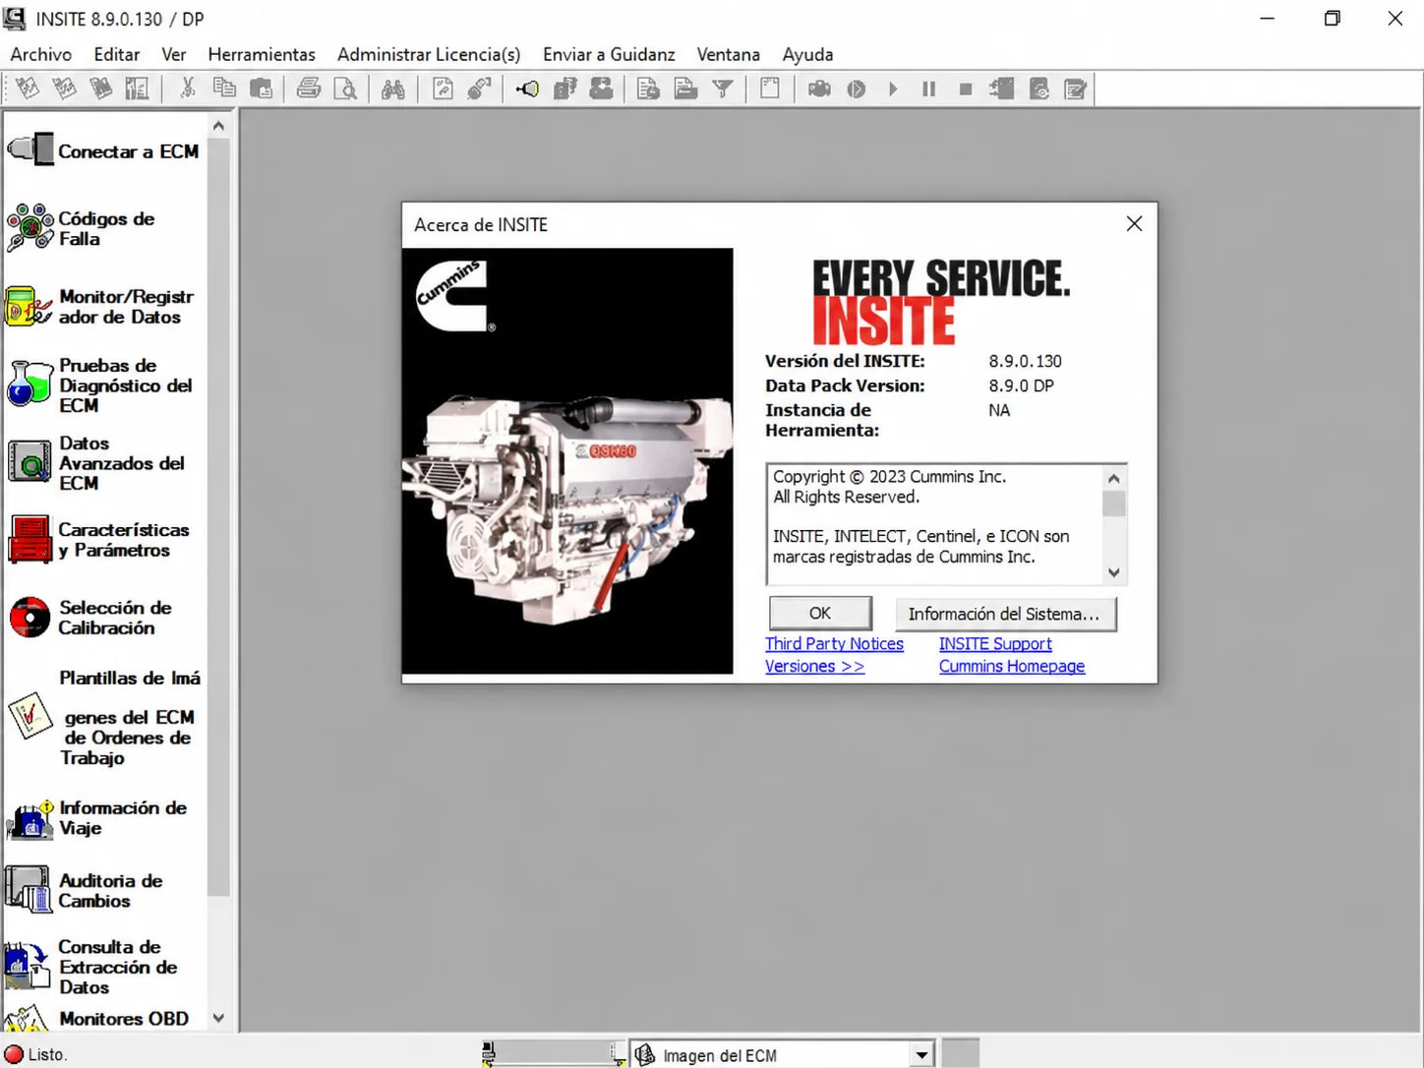Screen dimensions: 1424x1068
Task: Open the Editar menu
Action: pyautogui.click(x=117, y=54)
